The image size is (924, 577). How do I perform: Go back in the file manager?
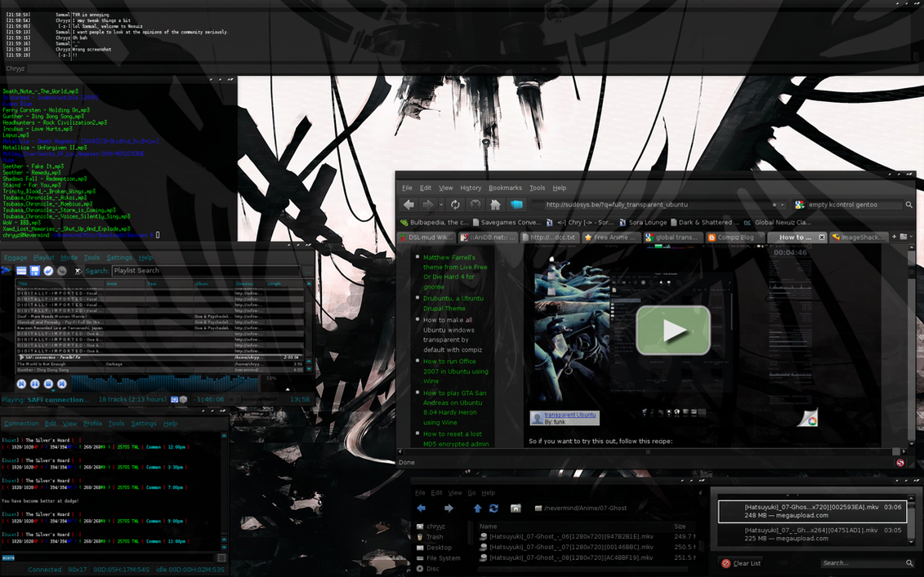click(x=421, y=508)
